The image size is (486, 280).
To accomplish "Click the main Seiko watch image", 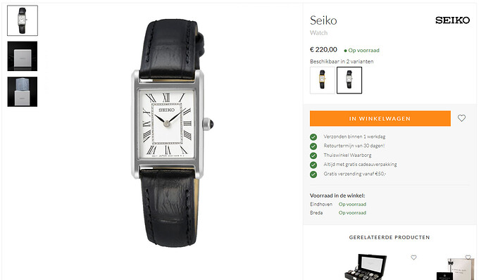I will click(x=171, y=133).
